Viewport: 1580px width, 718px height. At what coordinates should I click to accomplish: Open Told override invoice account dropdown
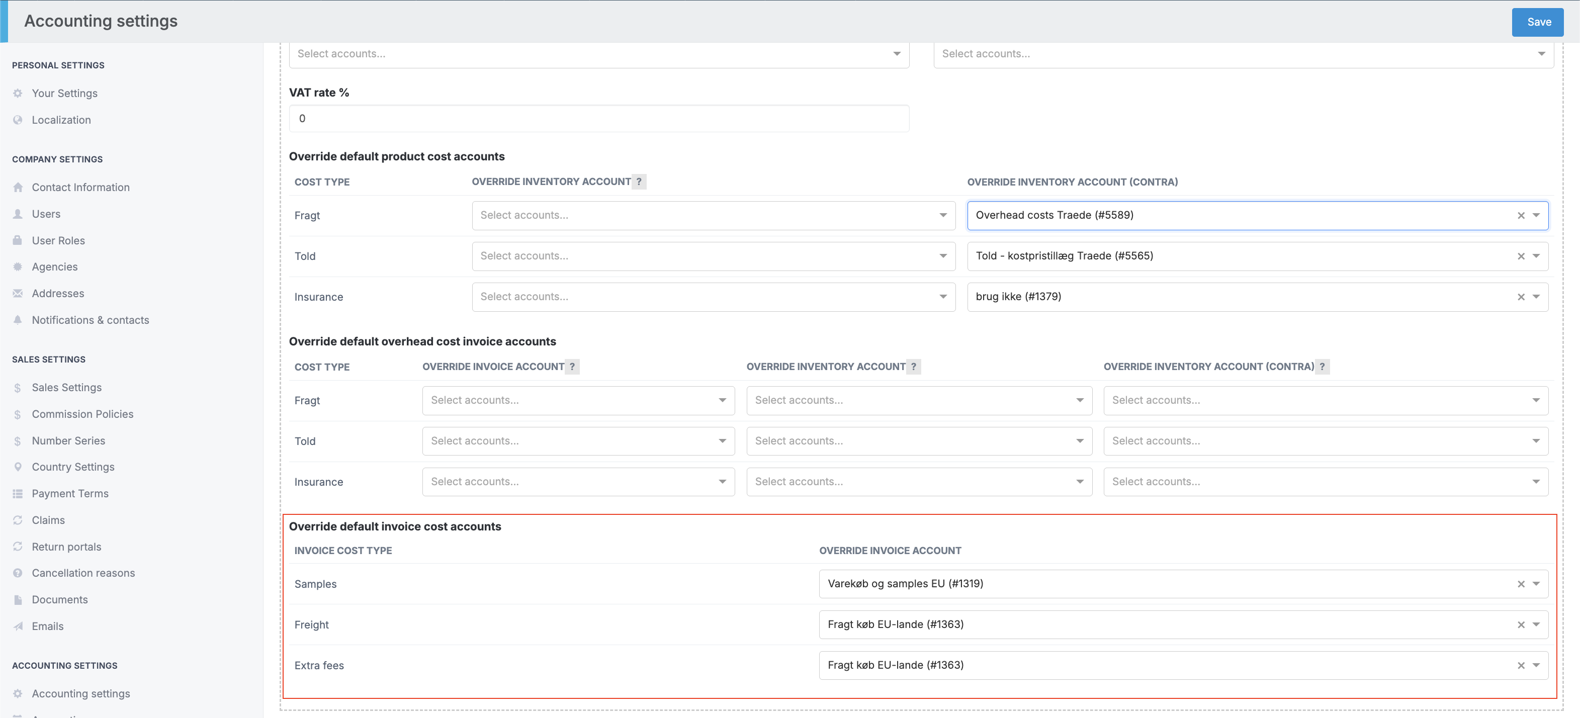722,441
